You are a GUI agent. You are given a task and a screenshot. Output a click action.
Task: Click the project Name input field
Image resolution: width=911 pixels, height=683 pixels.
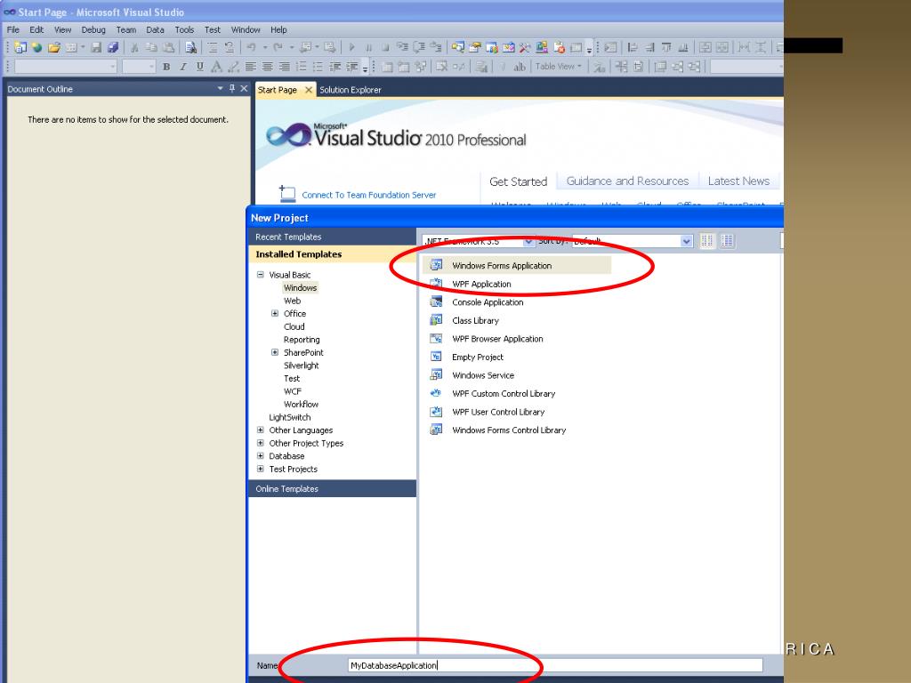coord(555,665)
